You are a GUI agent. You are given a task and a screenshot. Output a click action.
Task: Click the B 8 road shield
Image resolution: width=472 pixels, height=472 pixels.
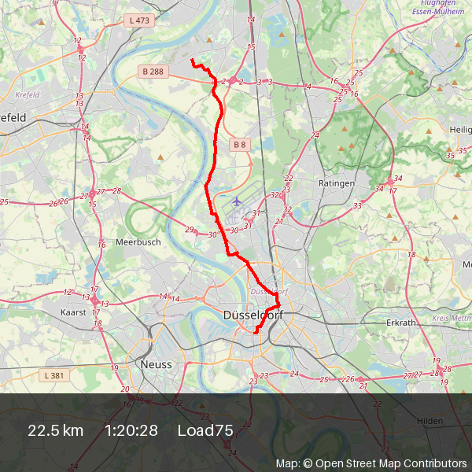point(240,145)
